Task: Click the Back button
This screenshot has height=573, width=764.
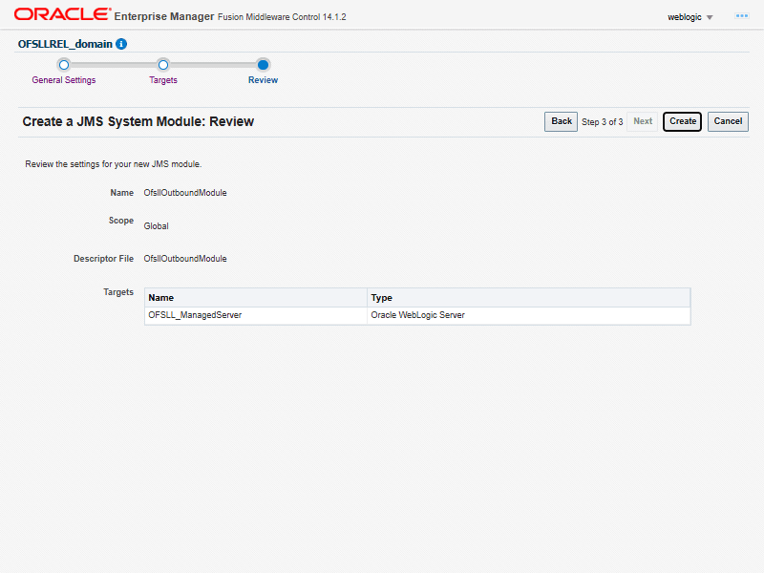Action: click(561, 121)
